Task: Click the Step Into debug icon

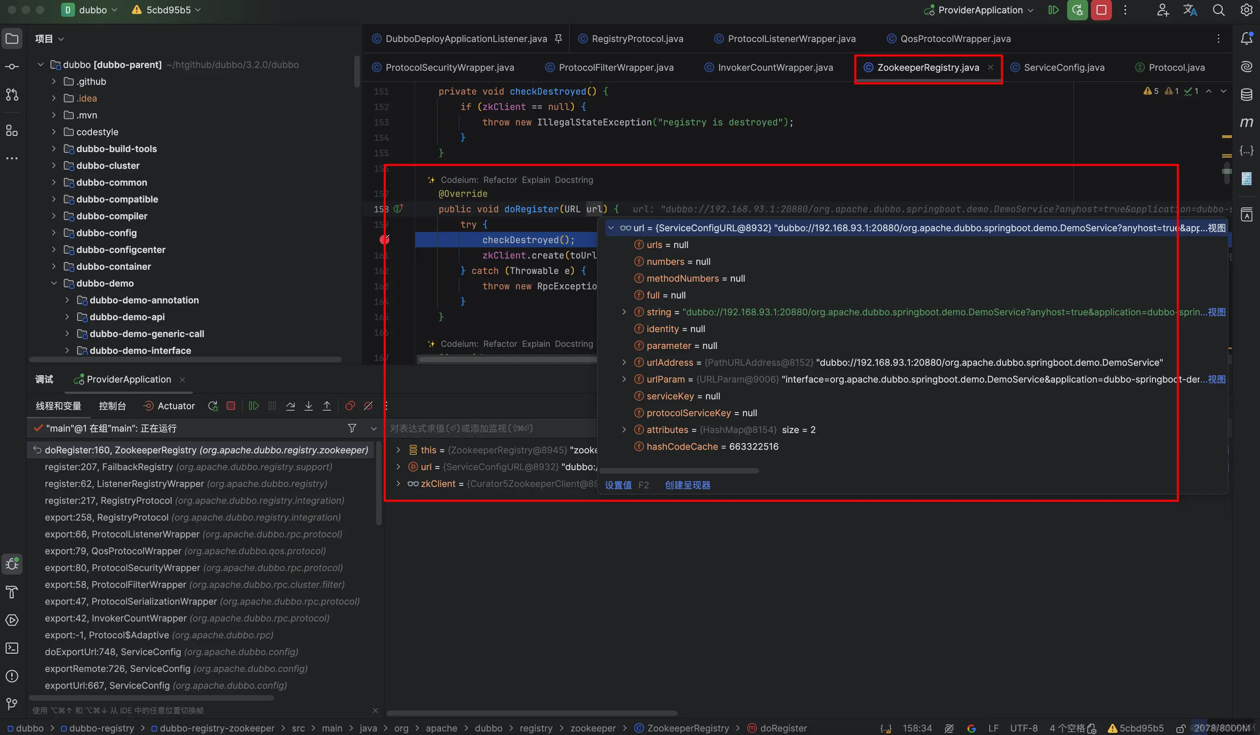Action: point(308,406)
